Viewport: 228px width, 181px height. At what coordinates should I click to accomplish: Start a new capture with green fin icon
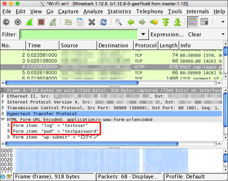[x=30, y=22]
